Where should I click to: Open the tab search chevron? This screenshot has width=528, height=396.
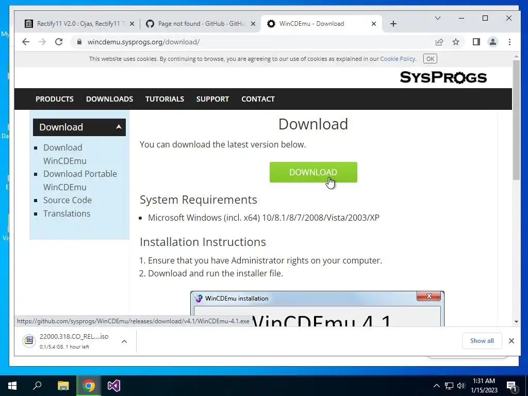(x=437, y=18)
